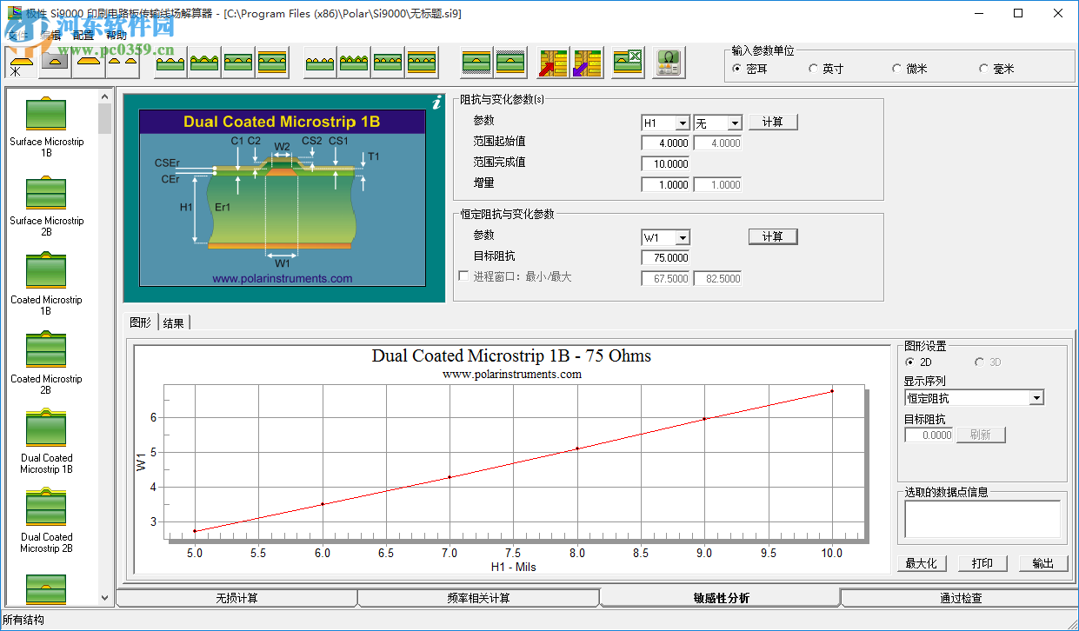Click the 计算 button to compute impedance
Viewport: 1079px width, 631px height.
pos(772,122)
